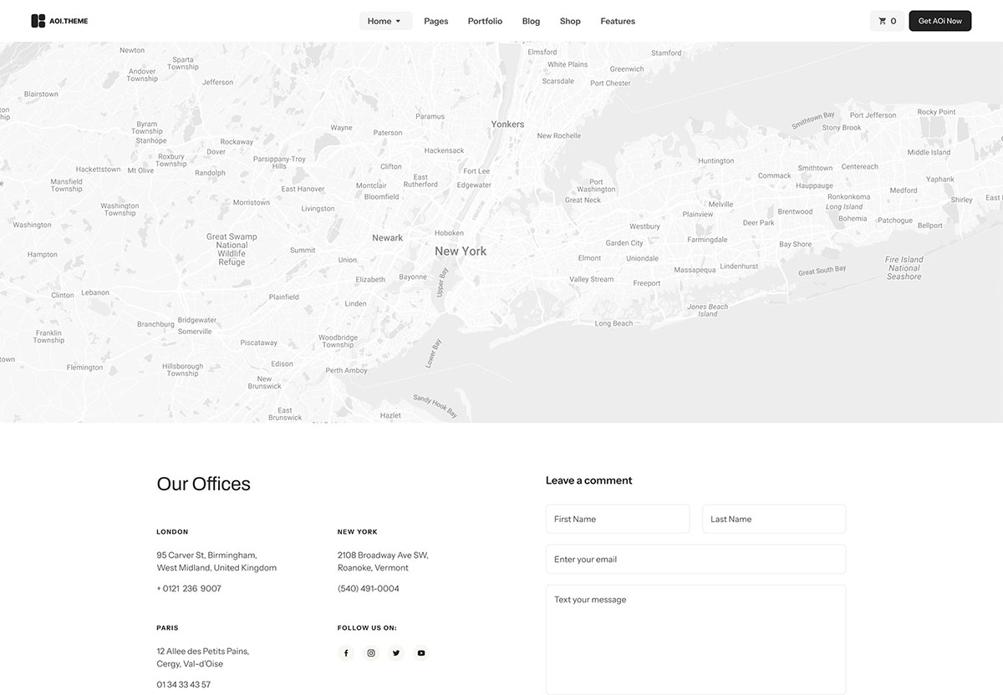1003x695 pixels.
Task: Click into the Last Name field
Action: (773, 519)
